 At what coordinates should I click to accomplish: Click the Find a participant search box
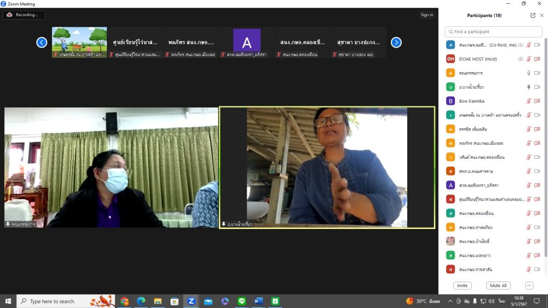click(490, 32)
